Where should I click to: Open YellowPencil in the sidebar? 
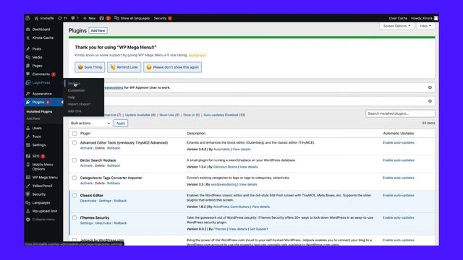pyautogui.click(x=42, y=186)
